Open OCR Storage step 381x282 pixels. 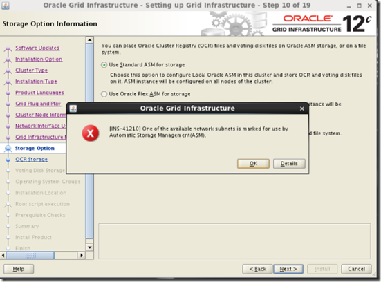(x=32, y=160)
